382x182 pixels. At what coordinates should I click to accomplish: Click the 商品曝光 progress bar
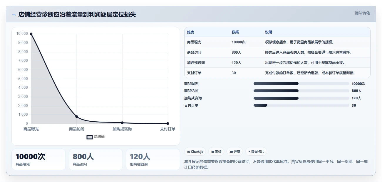(301, 84)
